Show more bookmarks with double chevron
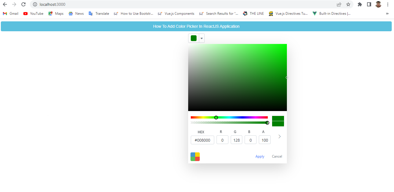This screenshot has width=394, height=192. [x=387, y=14]
